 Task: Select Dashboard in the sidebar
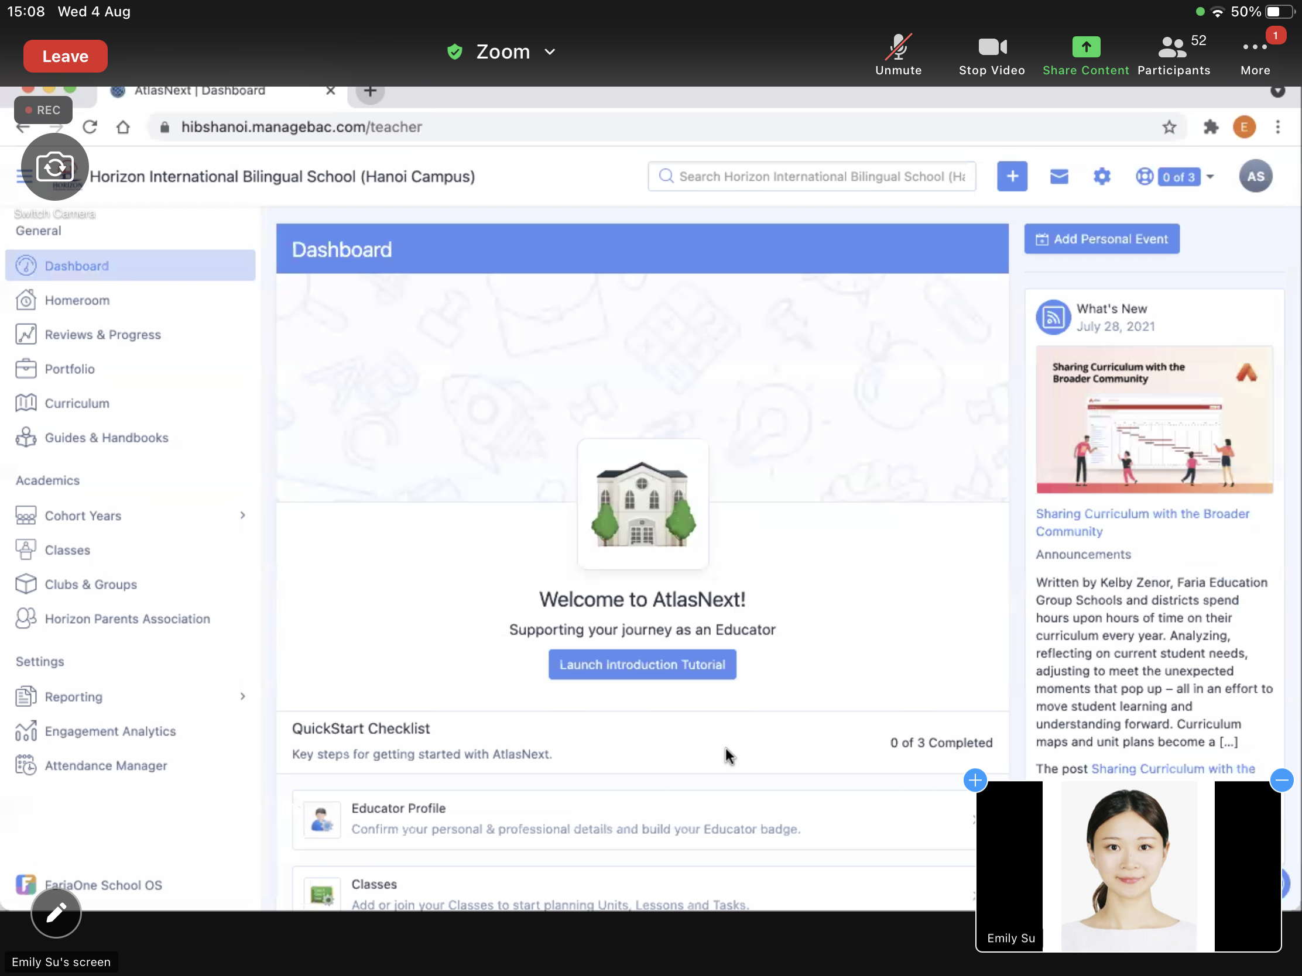pos(130,266)
